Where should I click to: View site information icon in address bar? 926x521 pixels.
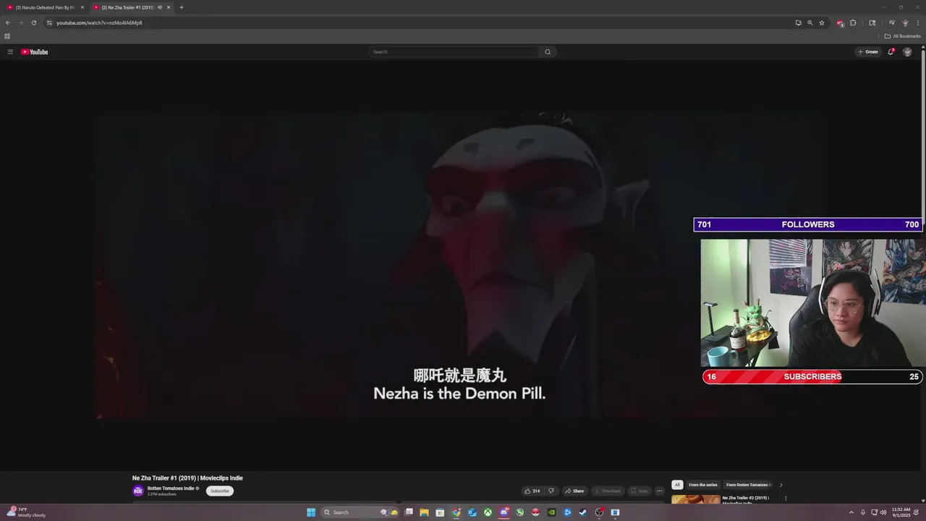(49, 22)
